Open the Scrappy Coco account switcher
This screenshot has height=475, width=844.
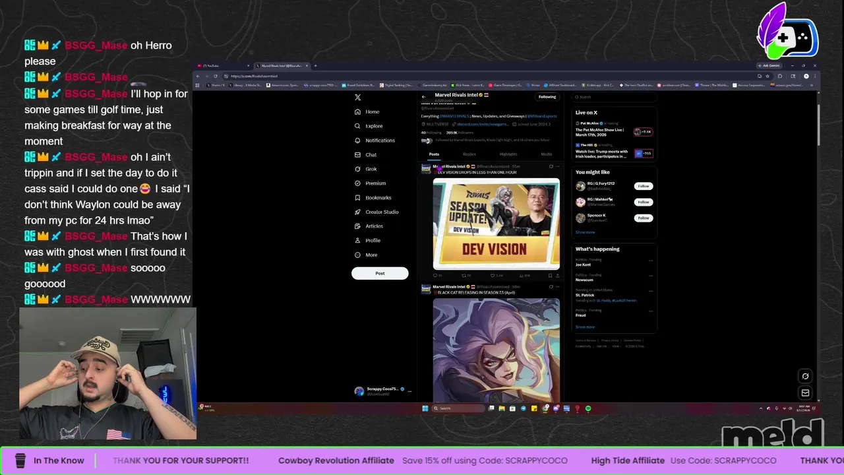[x=382, y=391]
